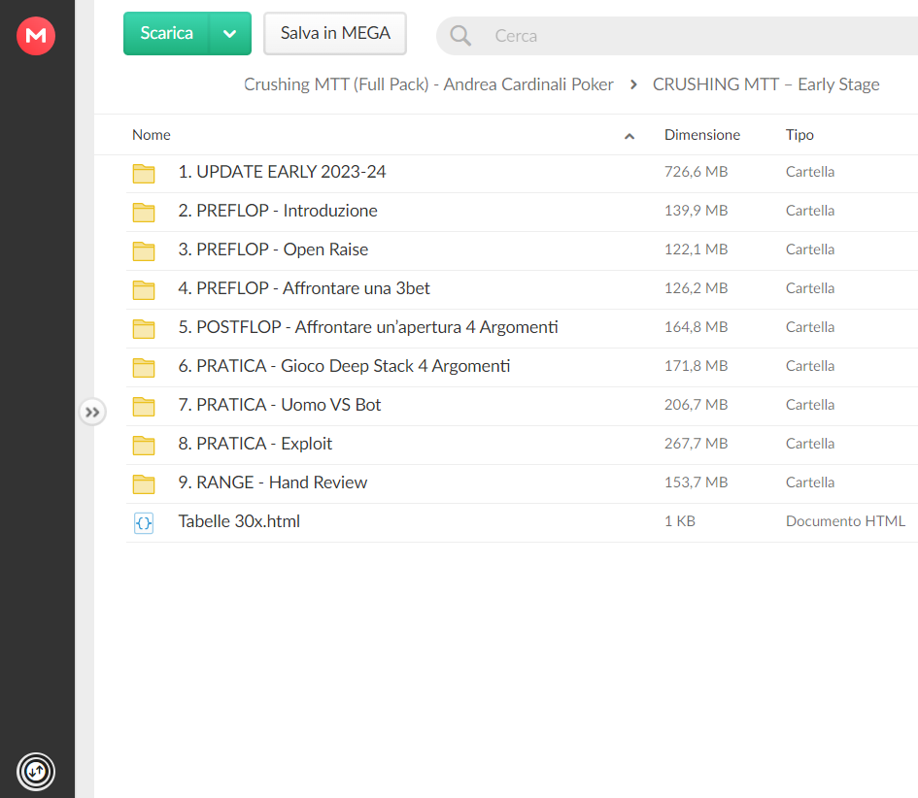Click folder icon of PREFLOP - Open Raise
The height and width of the screenshot is (798, 918).
[x=144, y=251]
